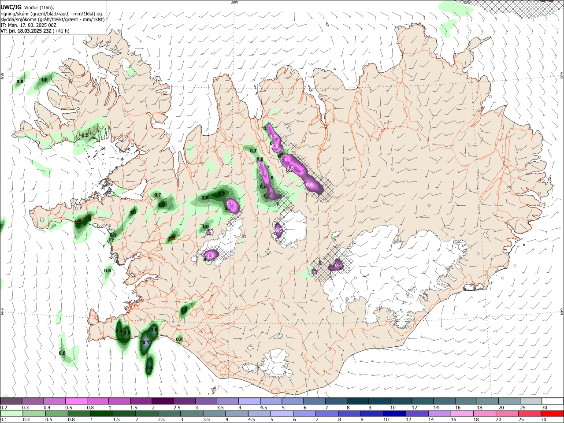Click the 3.0 rain value label
564x423 pixels.
pos(127,333)
